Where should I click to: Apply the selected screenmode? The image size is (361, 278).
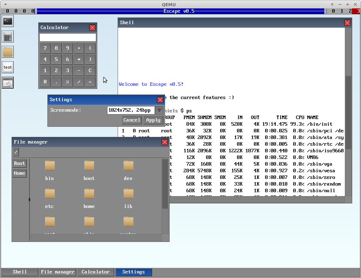[x=153, y=120]
